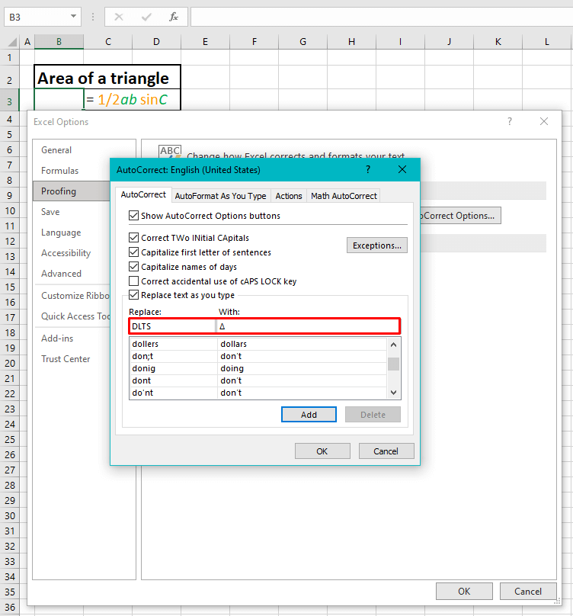573x616 pixels.
Task: Select column G header
Action: coord(303,42)
